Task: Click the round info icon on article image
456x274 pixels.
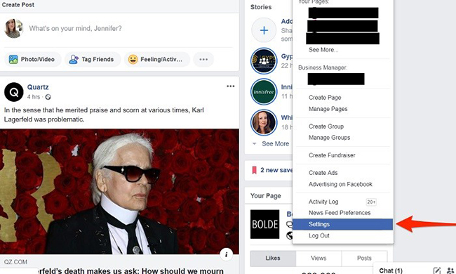Action: pyautogui.click(x=227, y=254)
